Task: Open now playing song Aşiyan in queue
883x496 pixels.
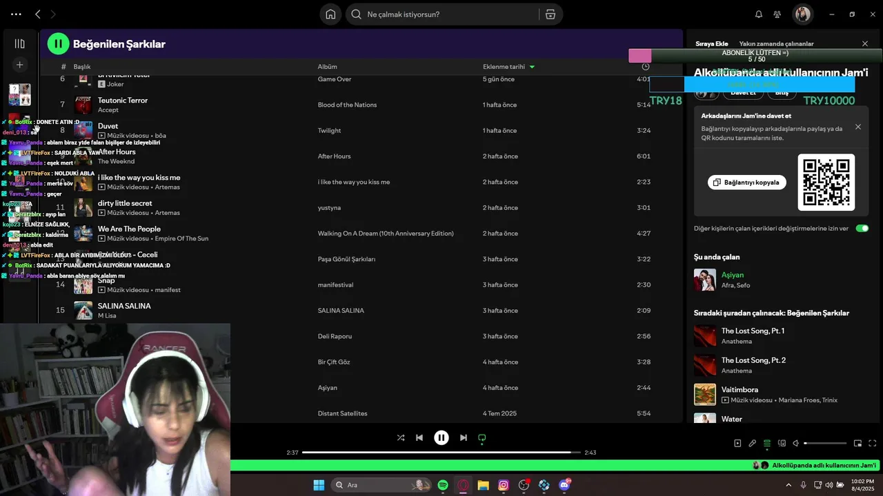Action: (732, 275)
